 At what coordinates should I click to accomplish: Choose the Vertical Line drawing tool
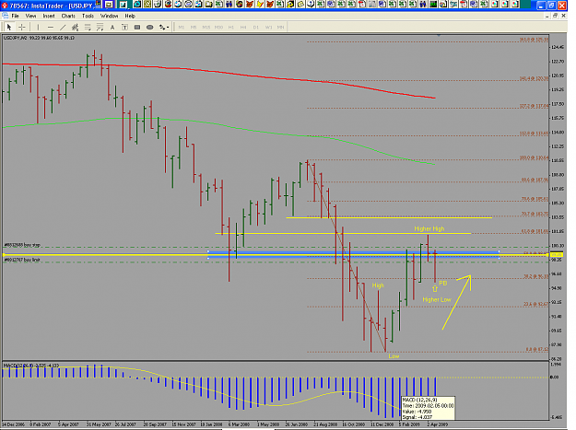coord(38,27)
